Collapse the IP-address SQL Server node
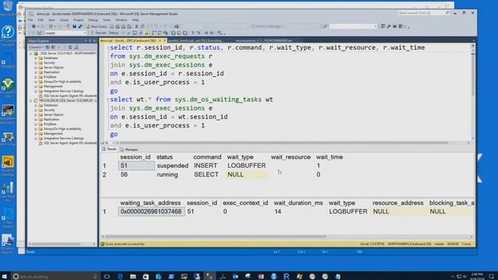Image resolution: width=498 pixels, height=280 pixels. click(31, 100)
